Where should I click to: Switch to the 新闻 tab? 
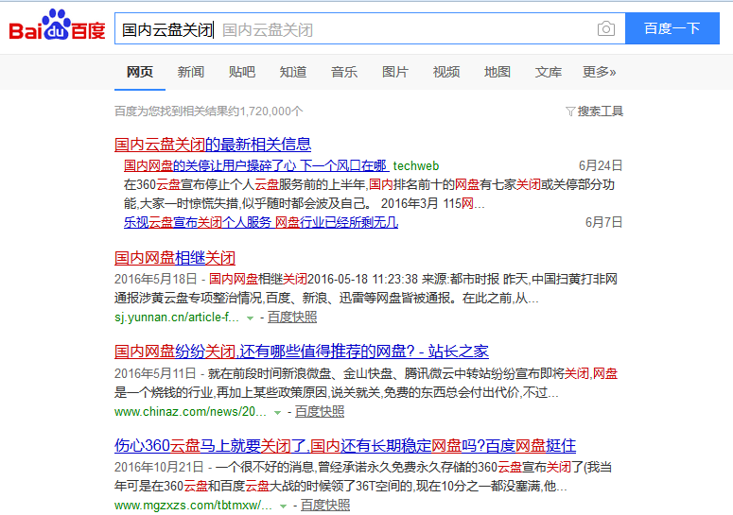(190, 72)
